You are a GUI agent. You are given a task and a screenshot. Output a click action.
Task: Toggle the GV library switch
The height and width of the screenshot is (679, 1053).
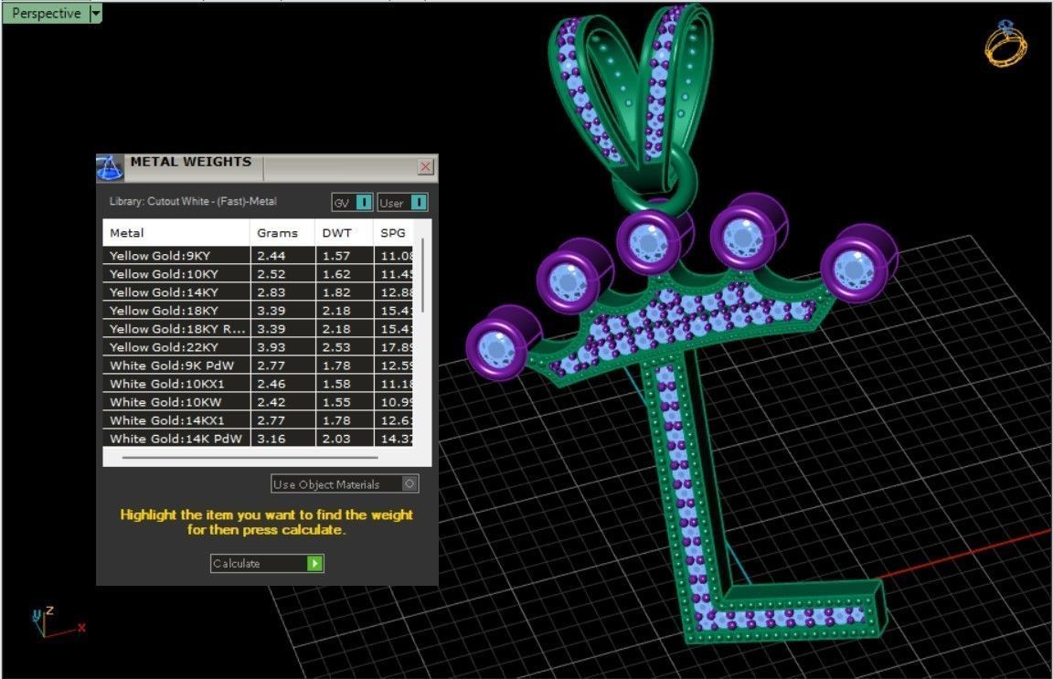(352, 202)
